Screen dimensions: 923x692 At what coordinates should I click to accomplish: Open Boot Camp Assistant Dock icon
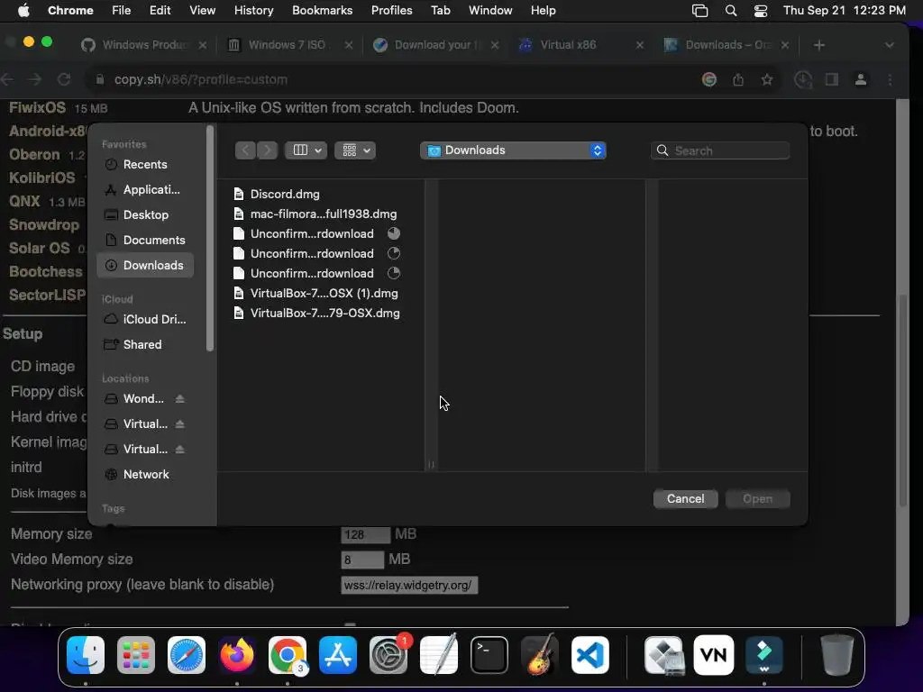tap(664, 655)
